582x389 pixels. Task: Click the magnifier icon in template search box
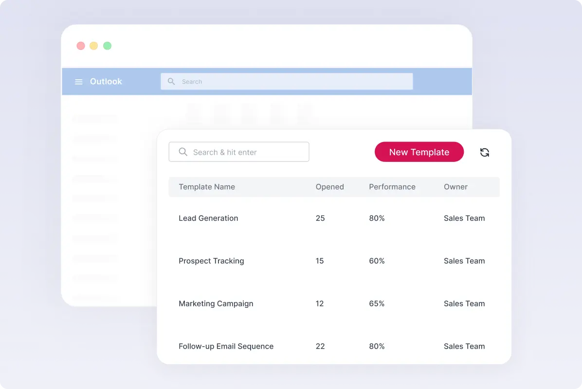[183, 152]
